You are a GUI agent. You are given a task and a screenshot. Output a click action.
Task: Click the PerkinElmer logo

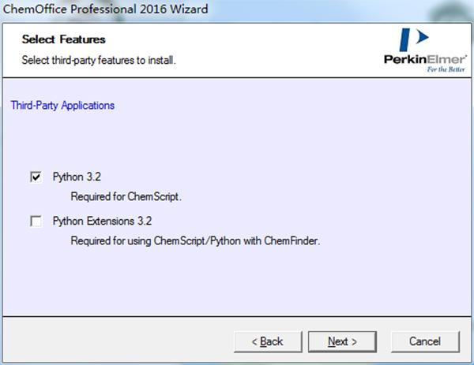point(425,50)
